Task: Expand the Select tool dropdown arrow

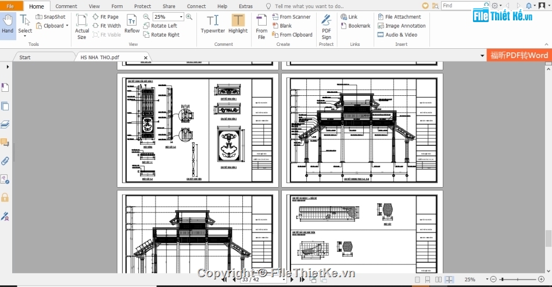Action: click(25, 36)
